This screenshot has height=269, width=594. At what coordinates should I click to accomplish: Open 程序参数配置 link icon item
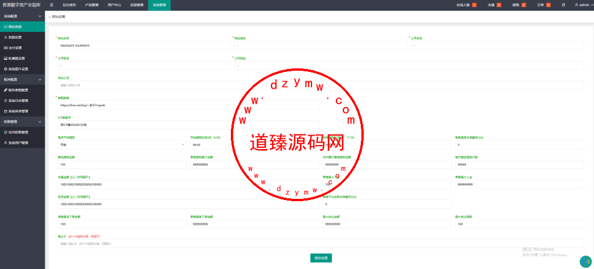(x=6, y=90)
